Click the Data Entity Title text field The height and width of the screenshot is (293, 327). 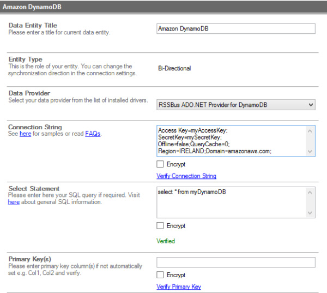[x=235, y=29]
